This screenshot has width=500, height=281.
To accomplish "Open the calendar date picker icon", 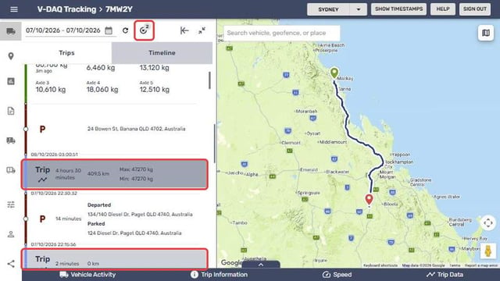I will [109, 30].
